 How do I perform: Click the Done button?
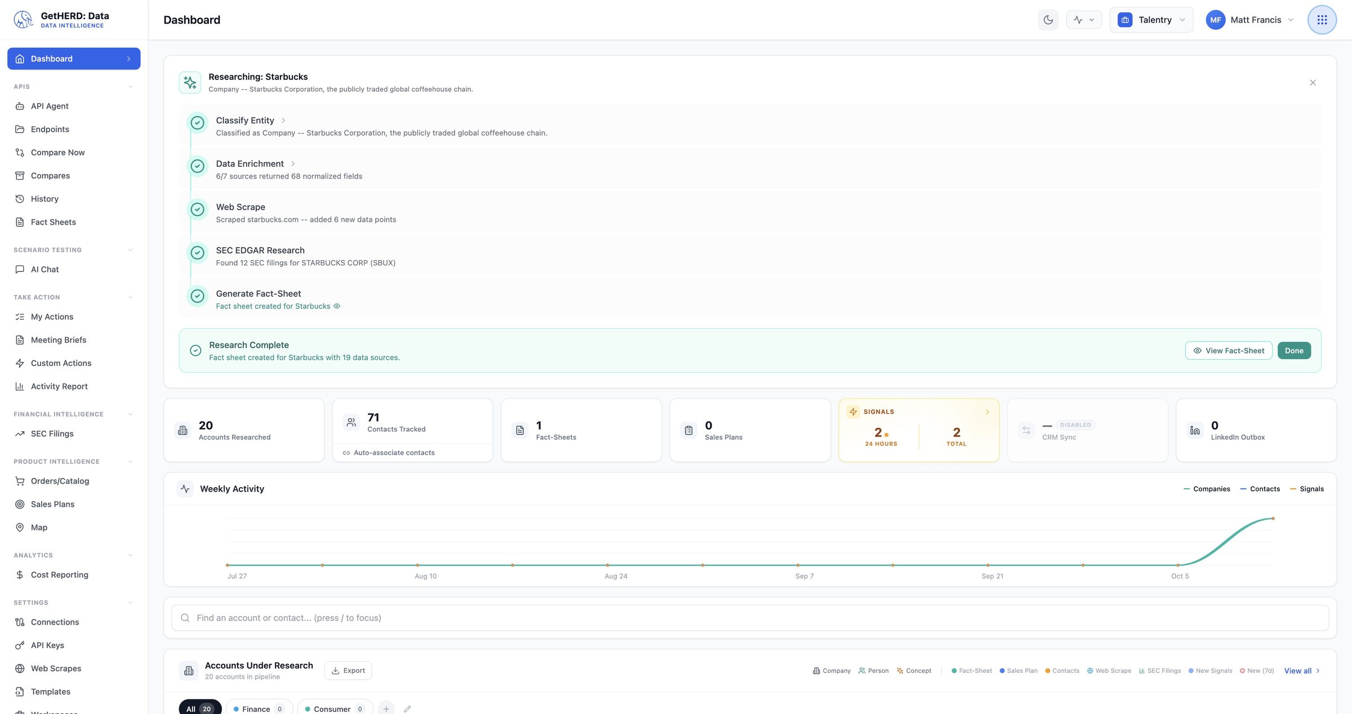[1294, 350]
